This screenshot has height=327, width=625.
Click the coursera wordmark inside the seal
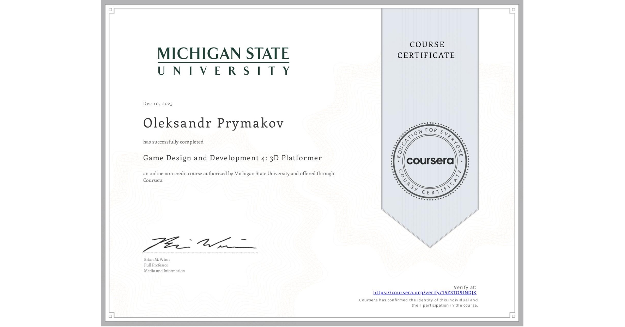point(430,161)
